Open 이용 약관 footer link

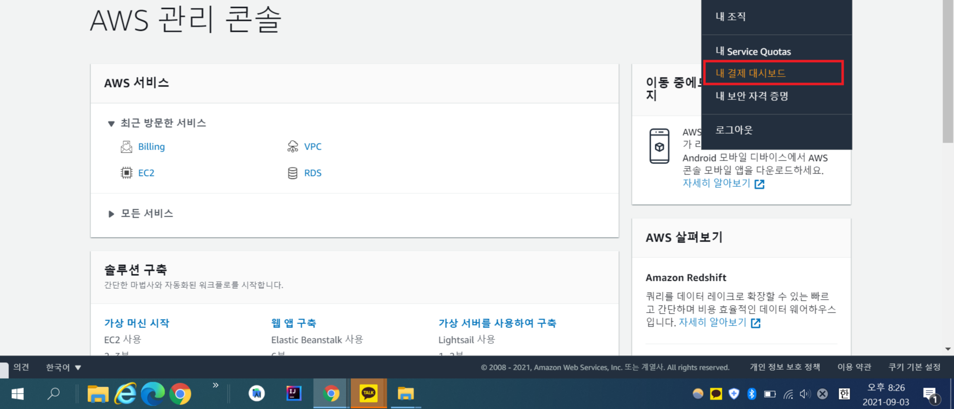[x=854, y=367]
